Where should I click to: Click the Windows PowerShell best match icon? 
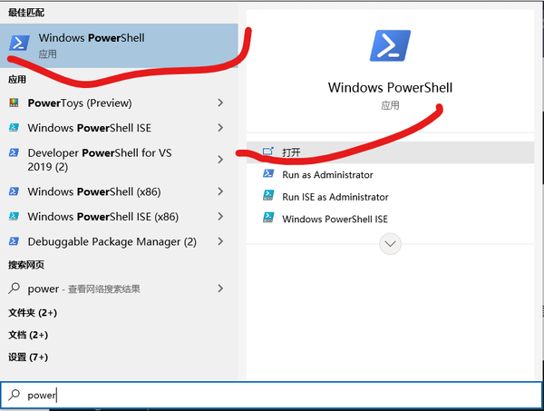(x=19, y=43)
